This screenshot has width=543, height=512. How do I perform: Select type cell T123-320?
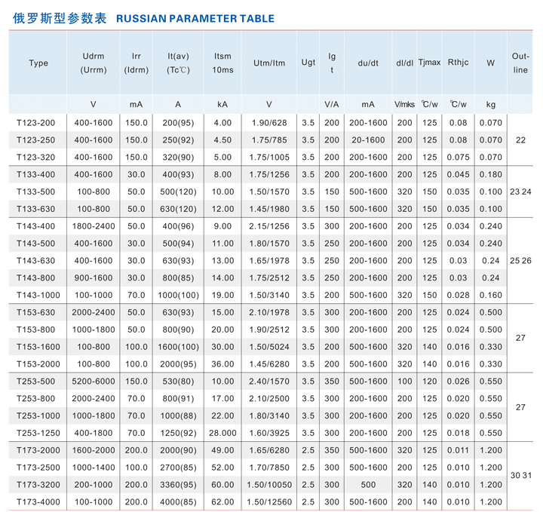pyautogui.click(x=36, y=158)
